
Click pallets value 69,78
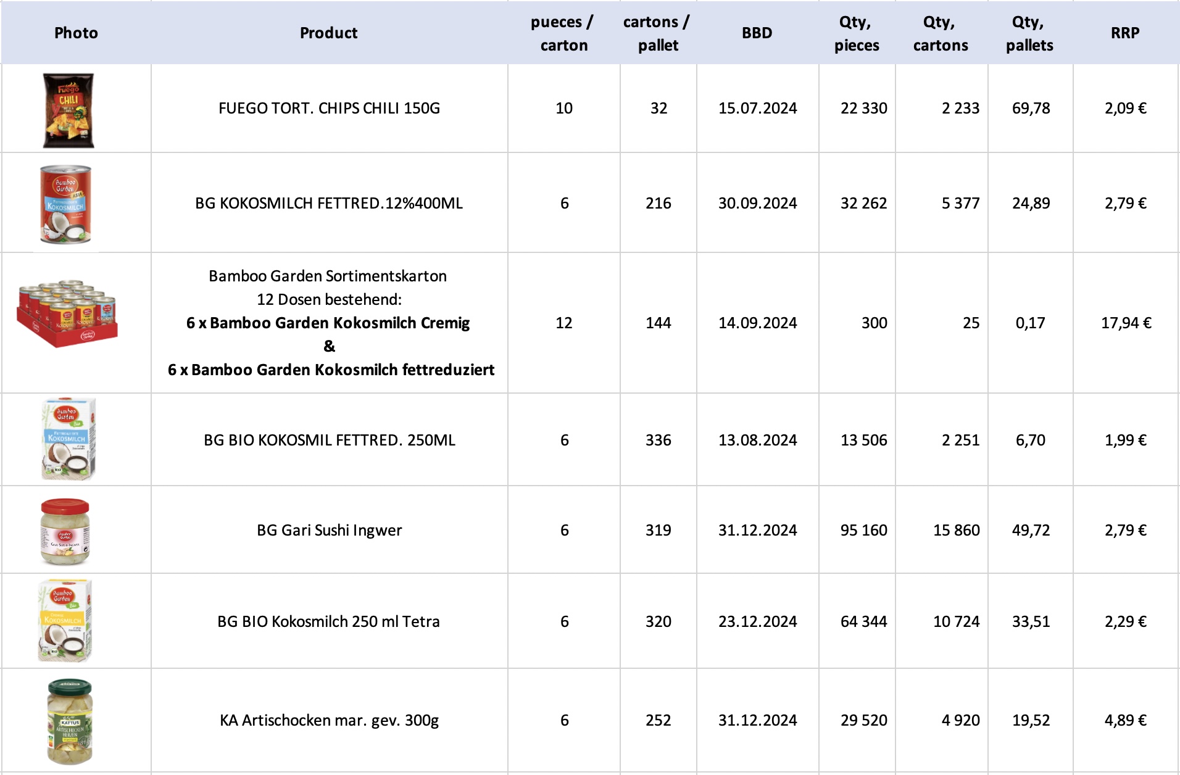click(x=1031, y=108)
